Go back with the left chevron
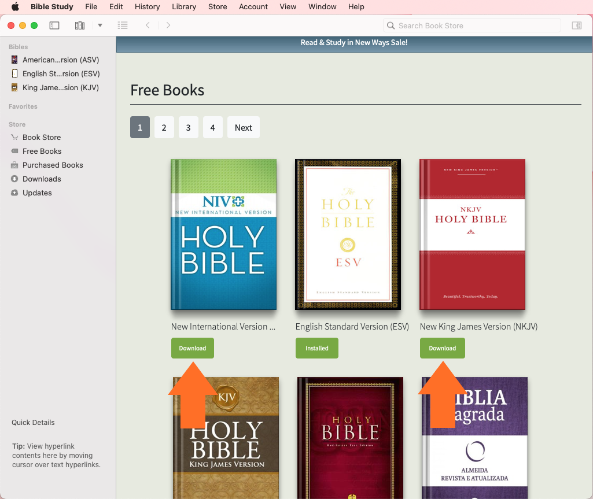Image resolution: width=593 pixels, height=499 pixels. [x=148, y=25]
